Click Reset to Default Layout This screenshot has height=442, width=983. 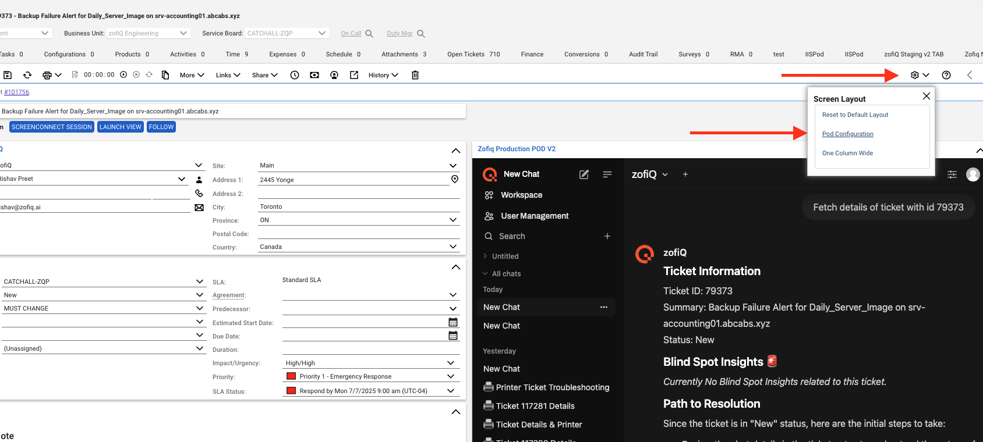coord(855,115)
